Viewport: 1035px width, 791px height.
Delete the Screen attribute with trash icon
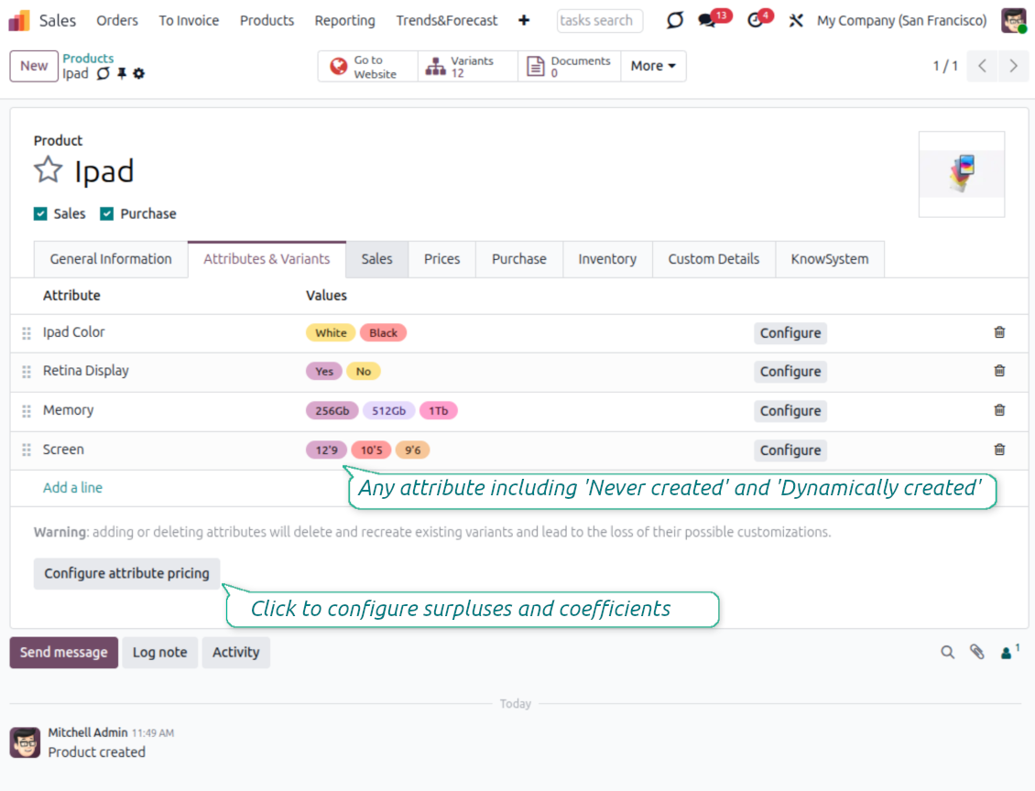tap(999, 450)
